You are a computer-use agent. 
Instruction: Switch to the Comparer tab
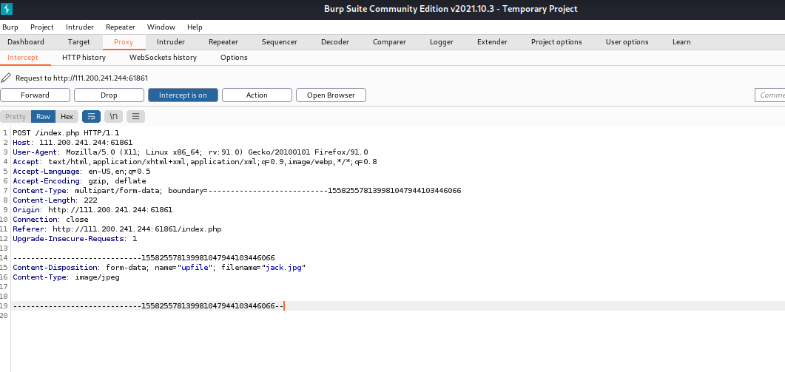pyautogui.click(x=389, y=42)
